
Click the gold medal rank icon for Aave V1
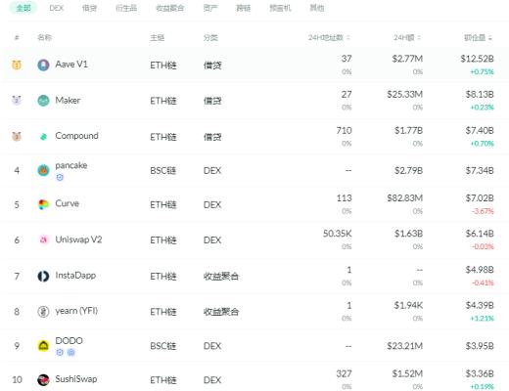pyautogui.click(x=17, y=65)
